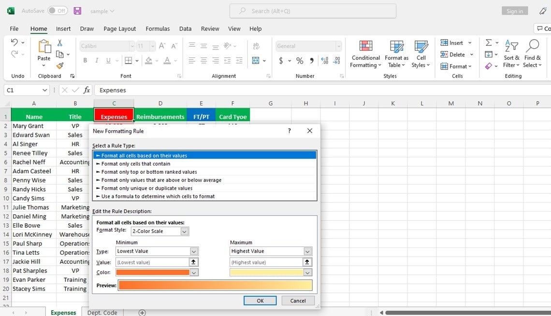Click the Paste clipboard icon
Viewport: 551px width, 316px height.
[x=44, y=46]
